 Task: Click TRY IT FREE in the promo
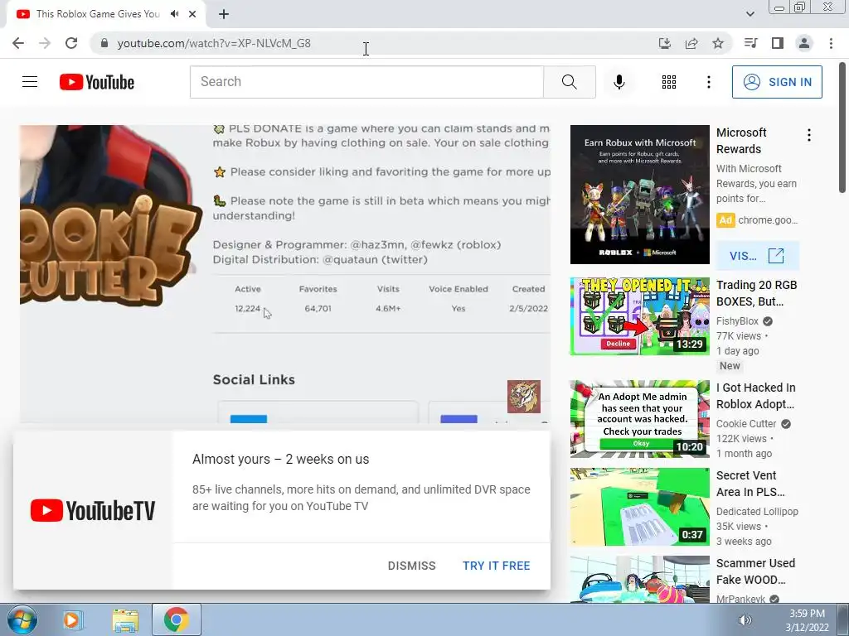[496, 566]
